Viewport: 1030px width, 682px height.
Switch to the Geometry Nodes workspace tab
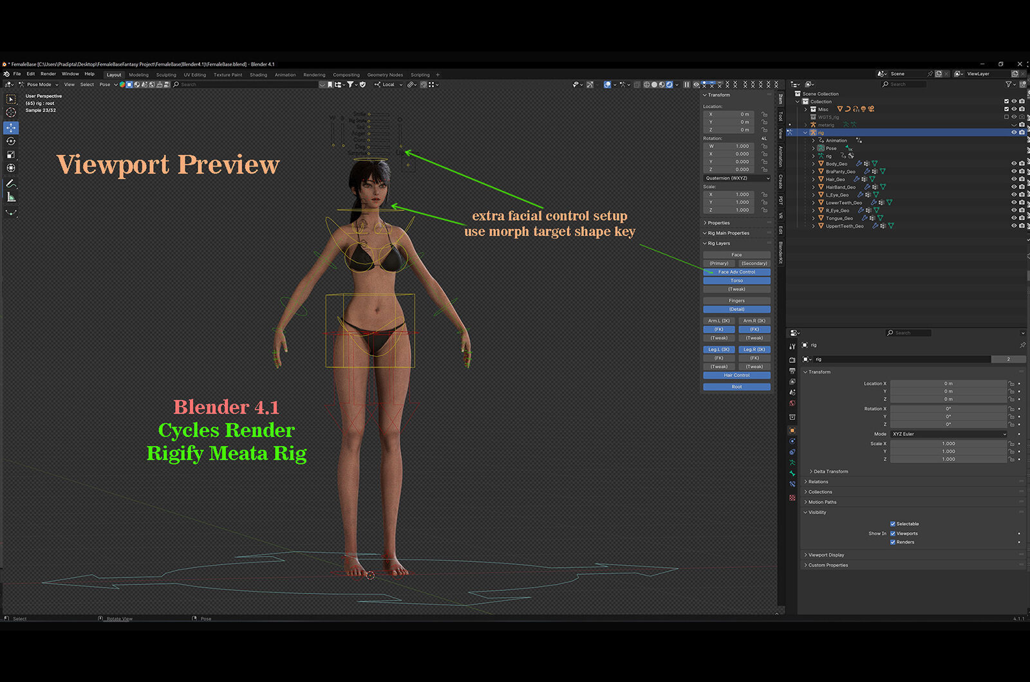[385, 75]
